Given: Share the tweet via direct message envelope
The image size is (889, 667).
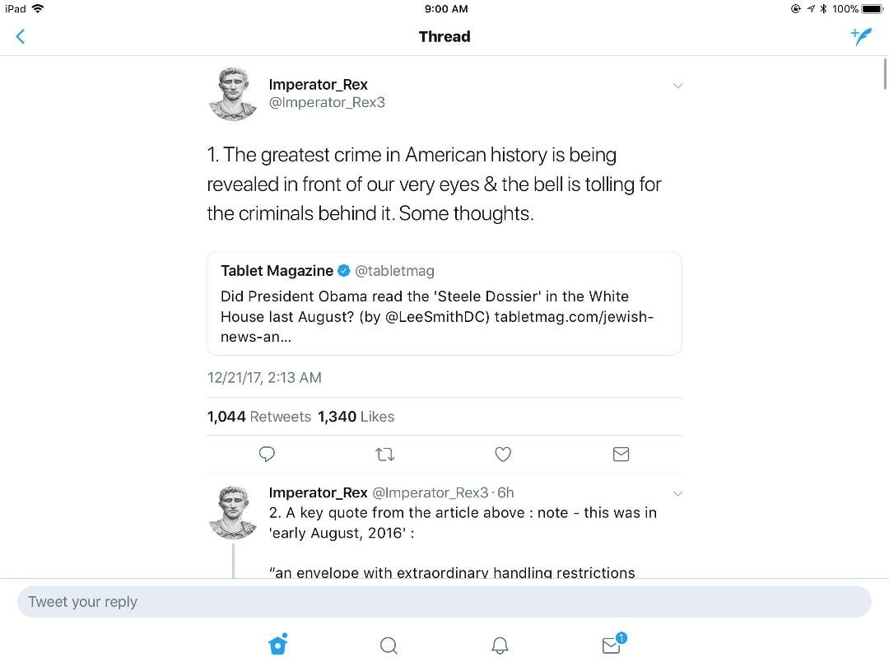Looking at the screenshot, I should click(621, 455).
